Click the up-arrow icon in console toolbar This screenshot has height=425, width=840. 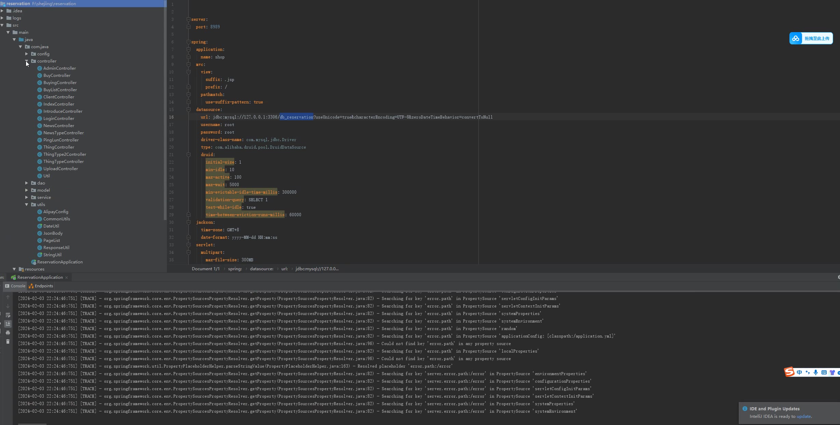(8, 297)
